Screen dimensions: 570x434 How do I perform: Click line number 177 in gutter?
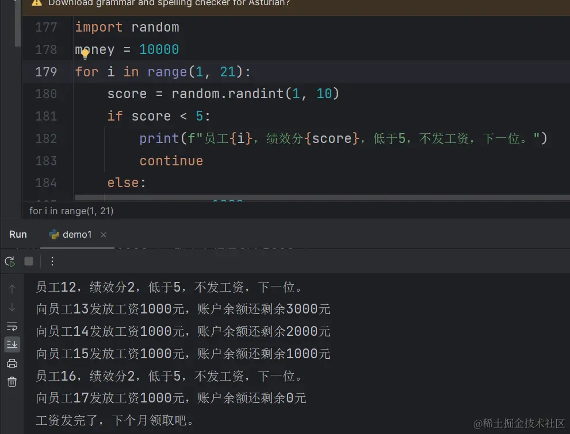click(x=46, y=27)
